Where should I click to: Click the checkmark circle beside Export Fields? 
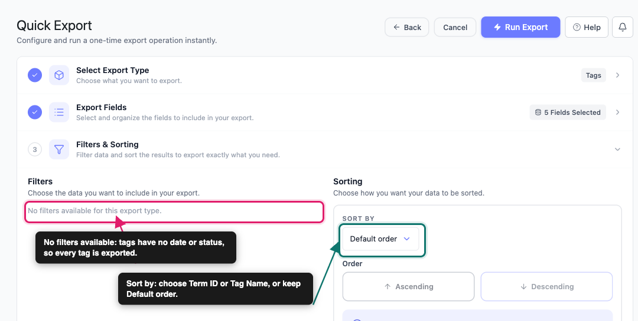point(35,112)
